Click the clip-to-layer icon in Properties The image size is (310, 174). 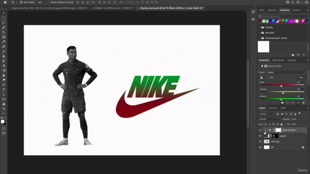[x=282, y=103]
